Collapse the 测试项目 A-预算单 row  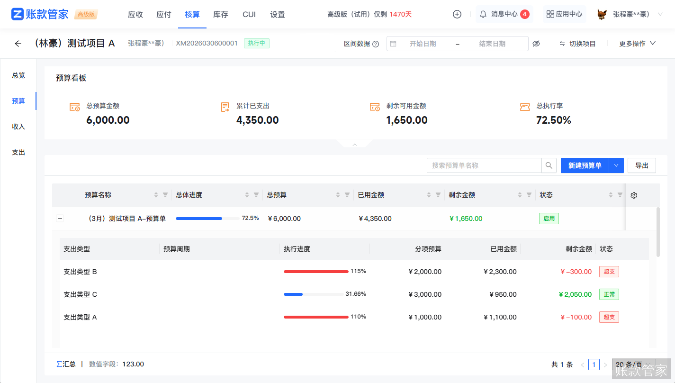pyautogui.click(x=60, y=218)
